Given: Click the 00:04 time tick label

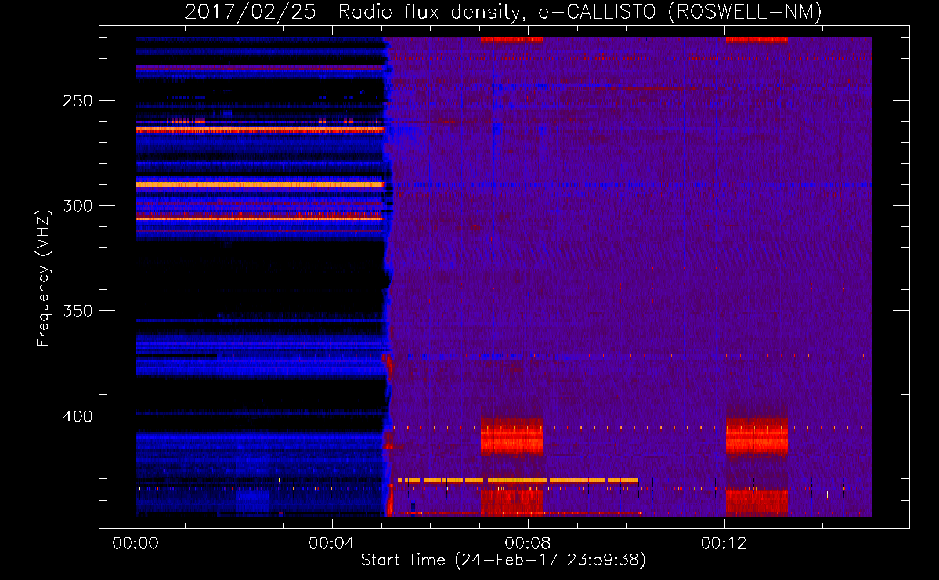Looking at the screenshot, I should tap(332, 543).
